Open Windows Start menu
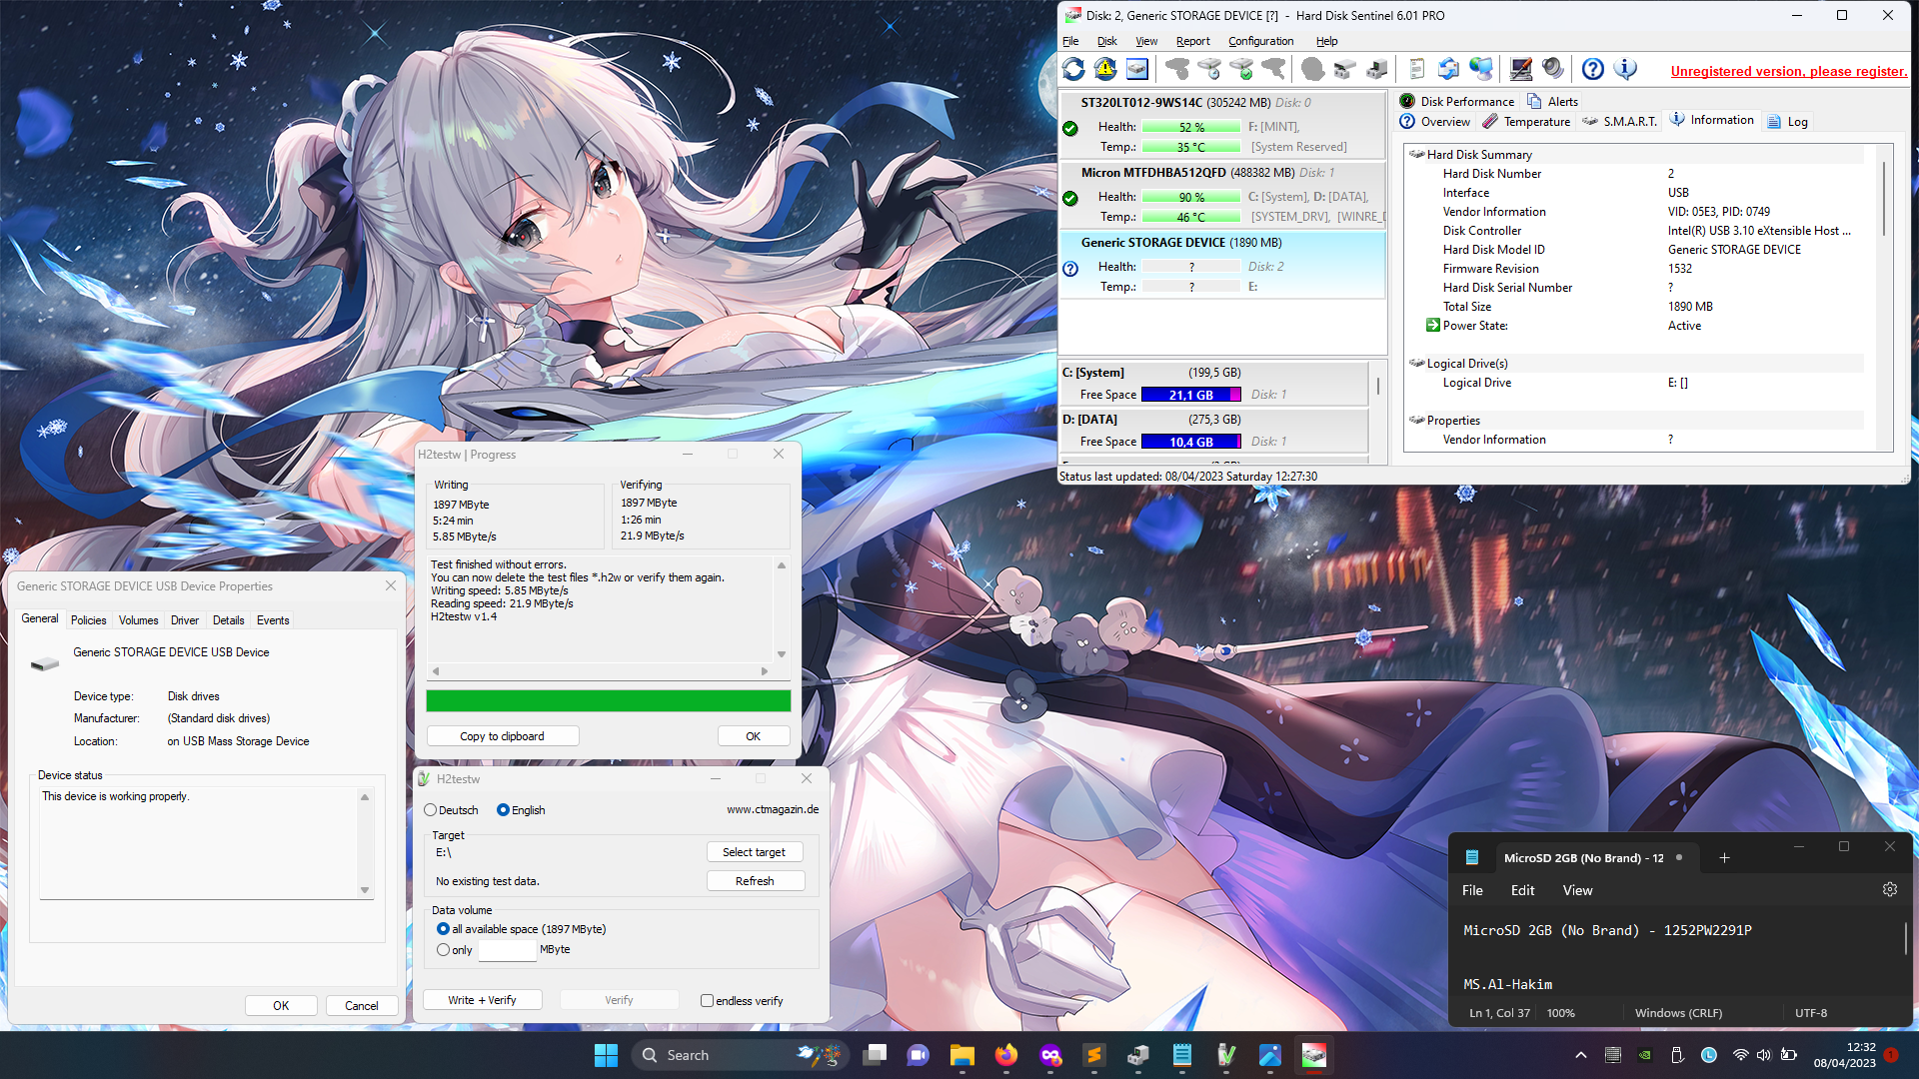Viewport: 1919px width, 1079px height. coord(606,1055)
